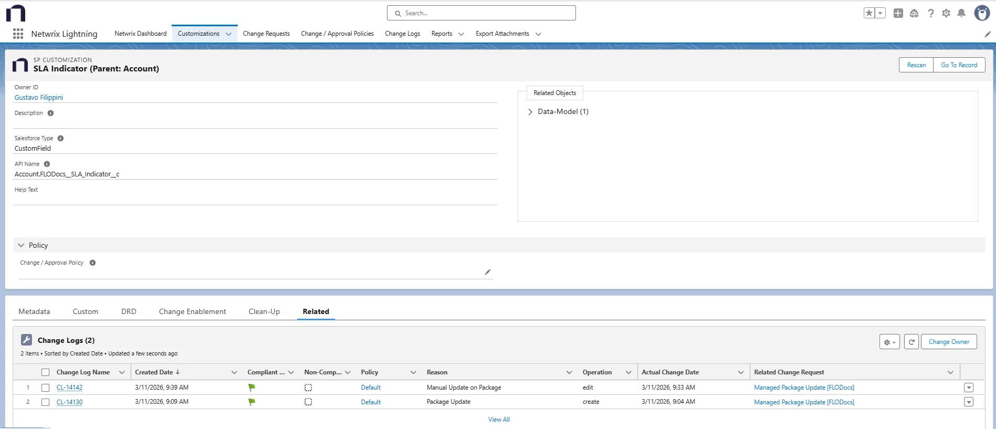Open Change Log Name column menu

(122, 372)
